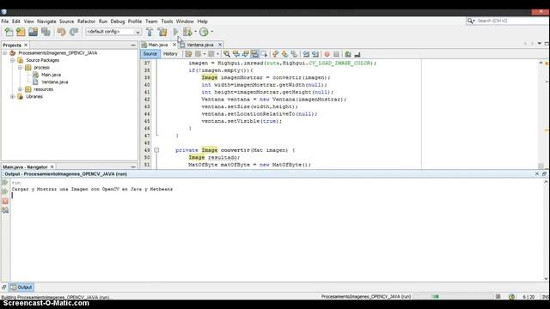Switch to History view
The height and width of the screenshot is (309, 550).
[x=170, y=54]
